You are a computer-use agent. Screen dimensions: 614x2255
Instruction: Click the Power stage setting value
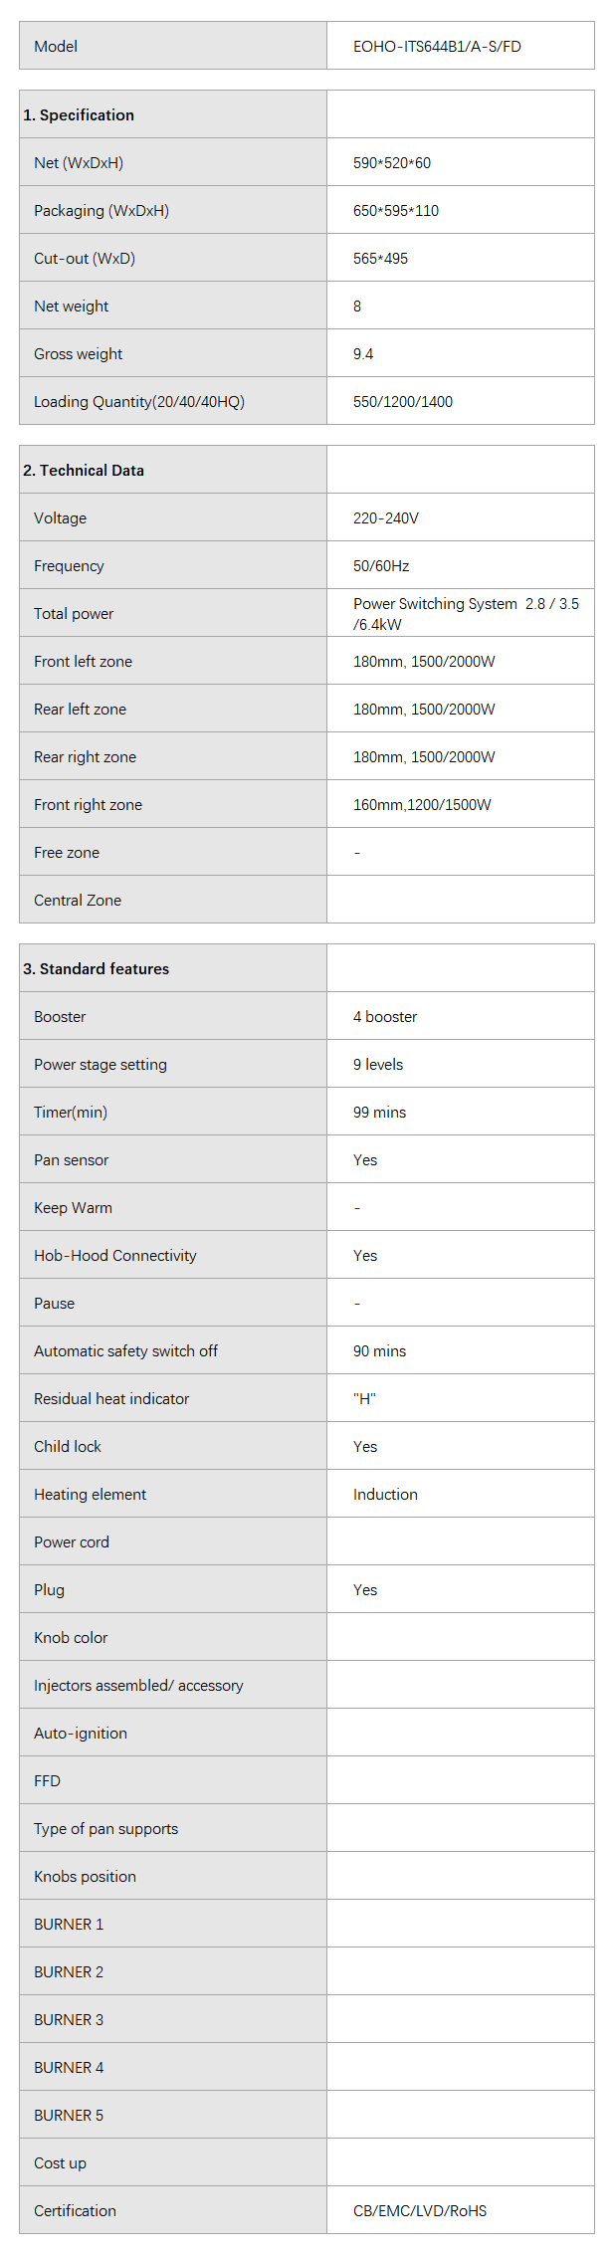pos(378,1065)
